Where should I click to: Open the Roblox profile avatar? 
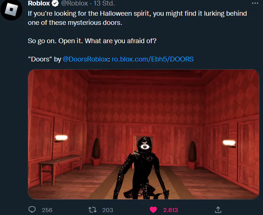[11, 10]
